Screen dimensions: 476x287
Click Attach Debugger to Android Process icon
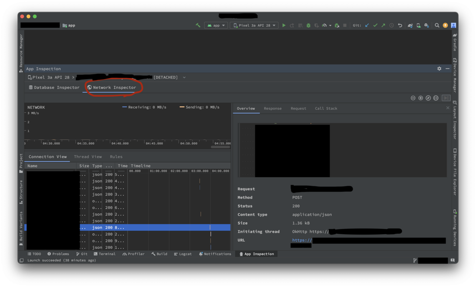[x=337, y=25]
